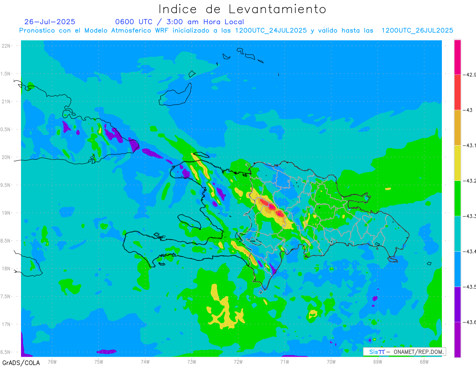Click the "74W" longitude label
This screenshot has height=367, width=476.
tap(145, 361)
